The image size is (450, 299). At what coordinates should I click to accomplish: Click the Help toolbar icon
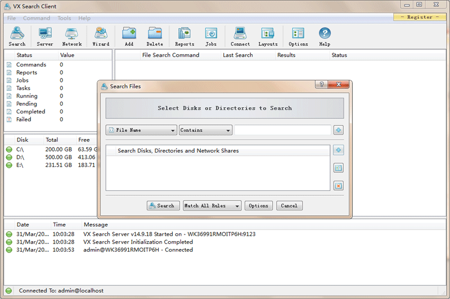(325, 36)
